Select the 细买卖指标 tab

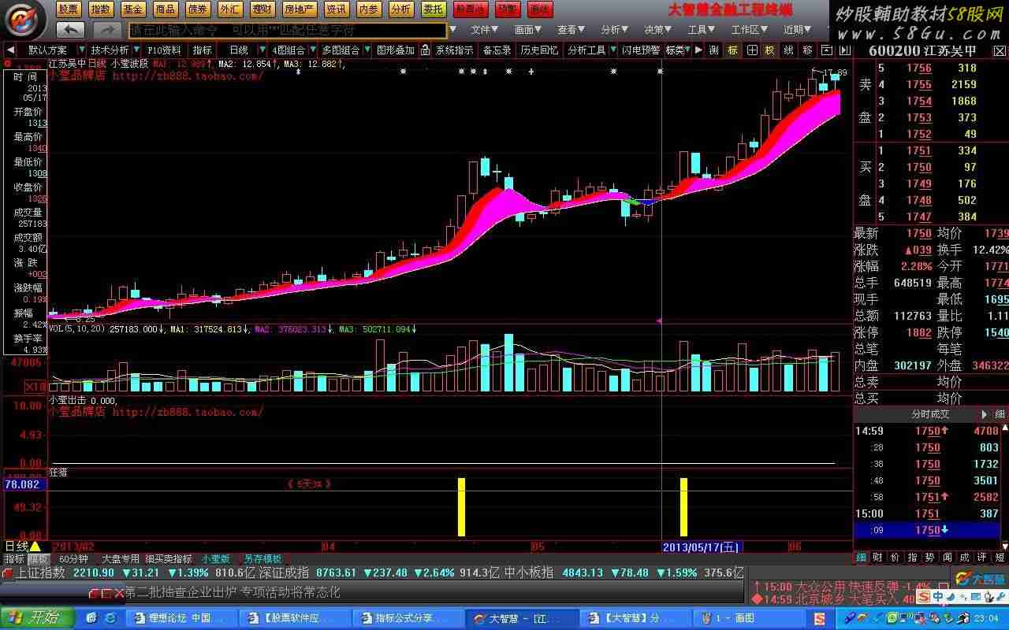tap(169, 558)
